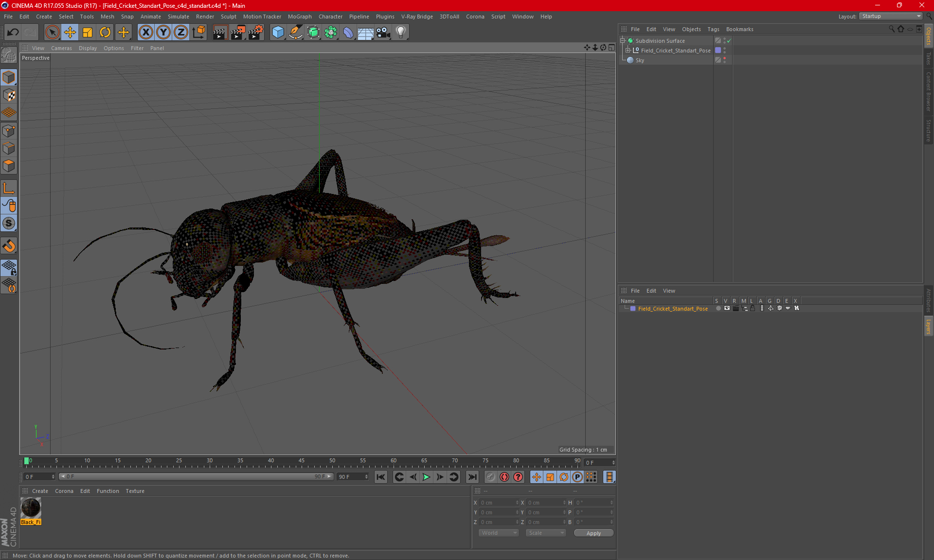Toggle autokeying button
The image size is (934, 560).
click(x=504, y=477)
